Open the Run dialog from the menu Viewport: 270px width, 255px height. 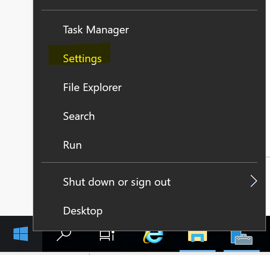(72, 145)
